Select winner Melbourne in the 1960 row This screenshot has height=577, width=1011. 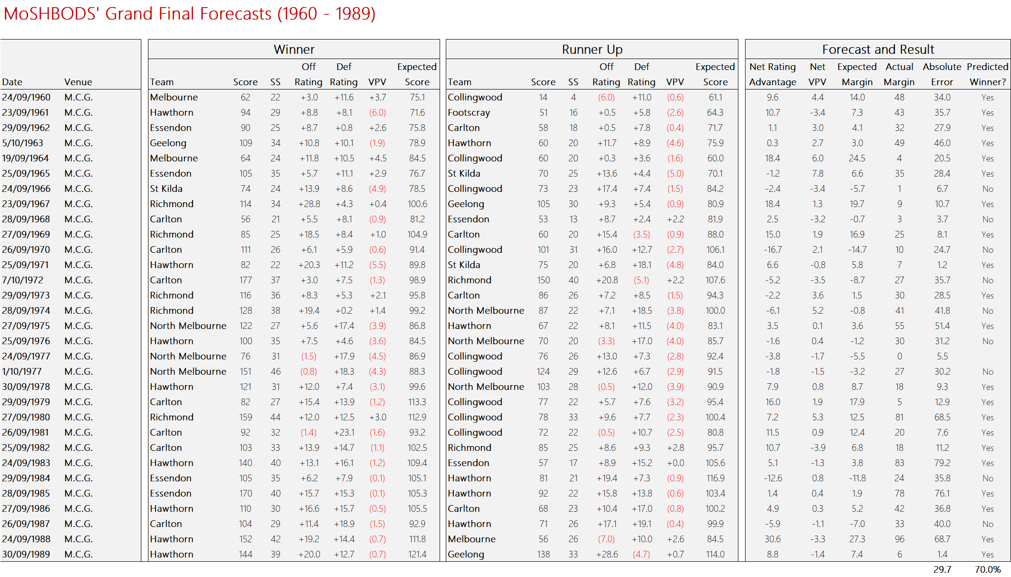pyautogui.click(x=174, y=97)
